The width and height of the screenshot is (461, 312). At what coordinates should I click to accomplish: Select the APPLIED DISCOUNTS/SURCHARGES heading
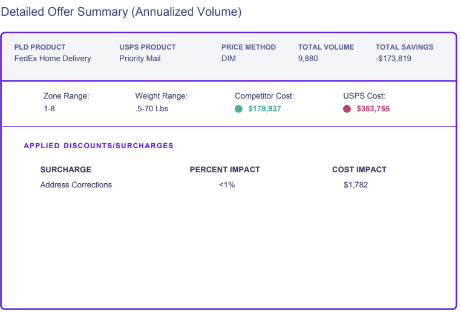coord(99,146)
